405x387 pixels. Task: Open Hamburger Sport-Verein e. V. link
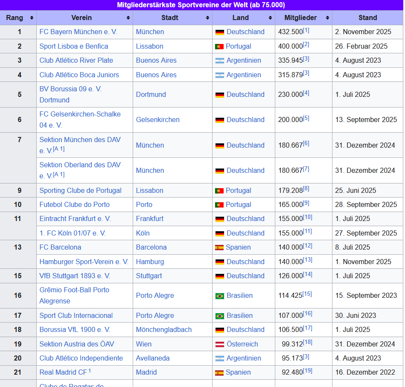click(84, 262)
